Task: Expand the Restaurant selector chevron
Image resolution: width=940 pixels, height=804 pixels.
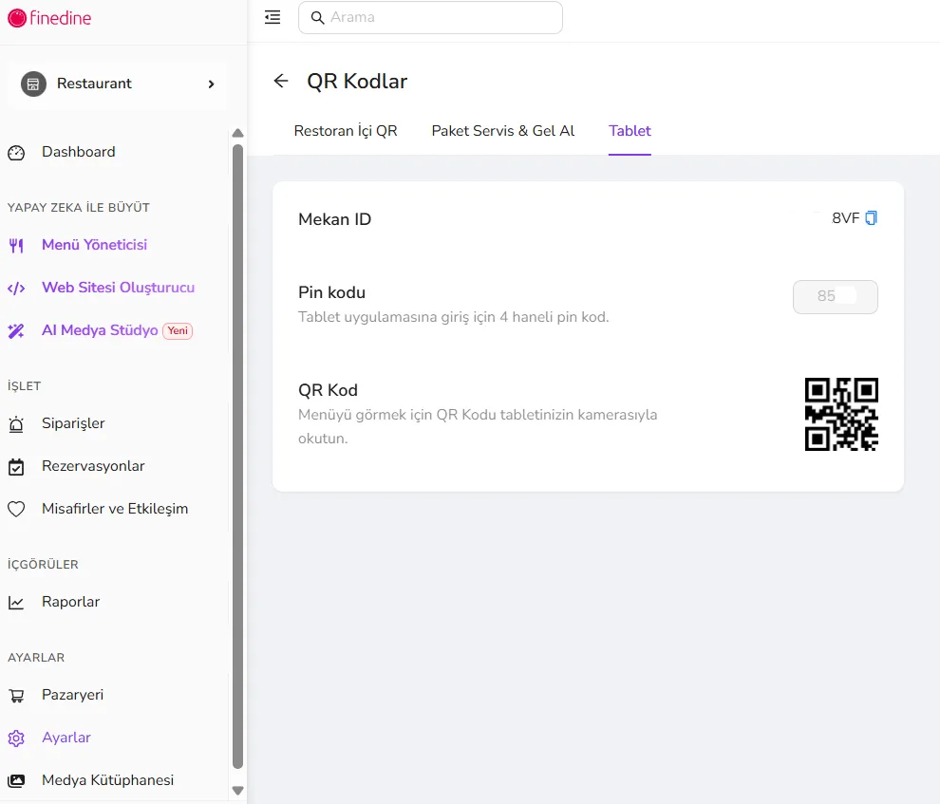Action: pos(211,84)
